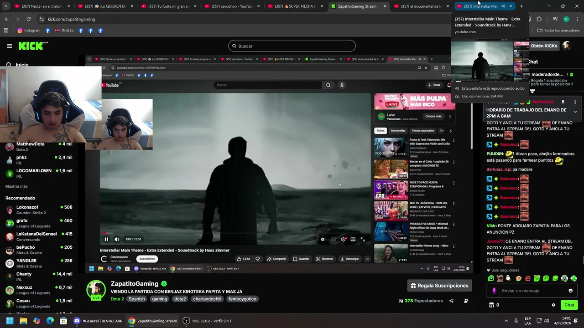Mute the Interstellar tab audio icon
The height and width of the screenshot is (328, 584).
503,6
